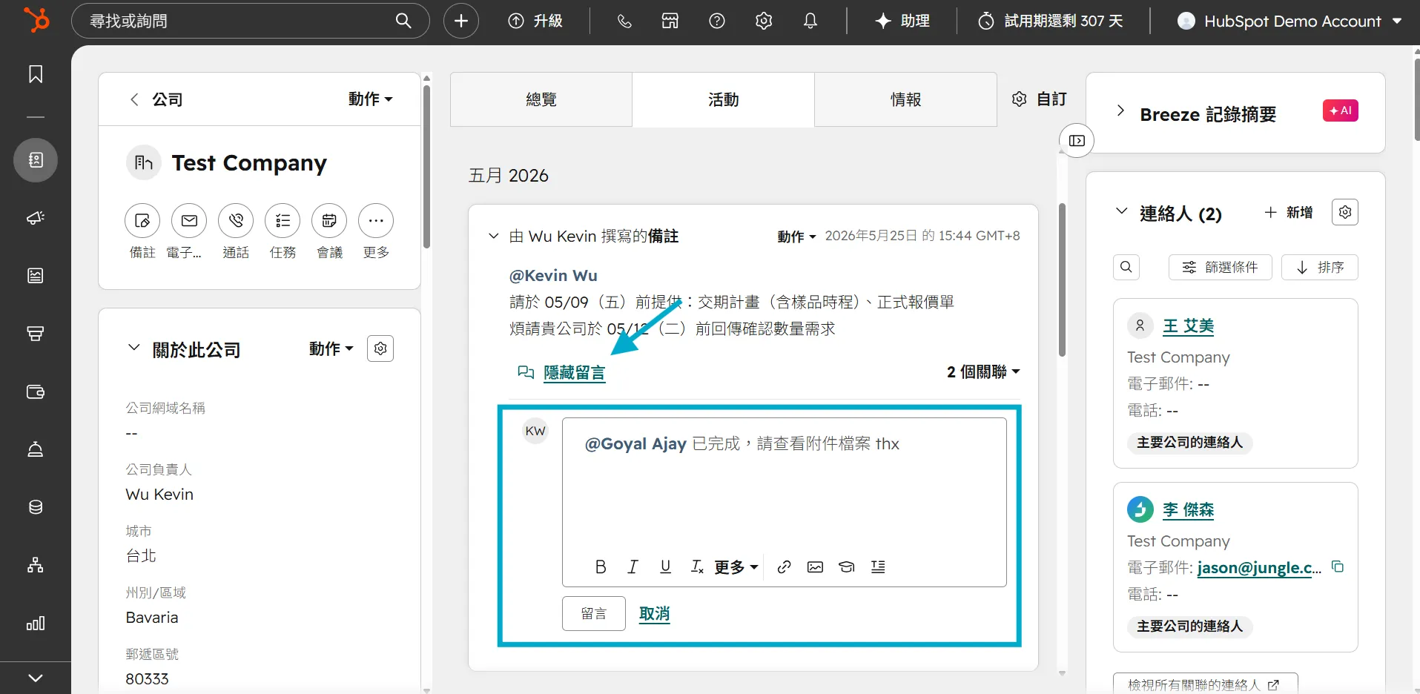Viewport: 1420px width, 694px height.
Task: Open the bookmarks icon in sidebar
Action: (36, 74)
